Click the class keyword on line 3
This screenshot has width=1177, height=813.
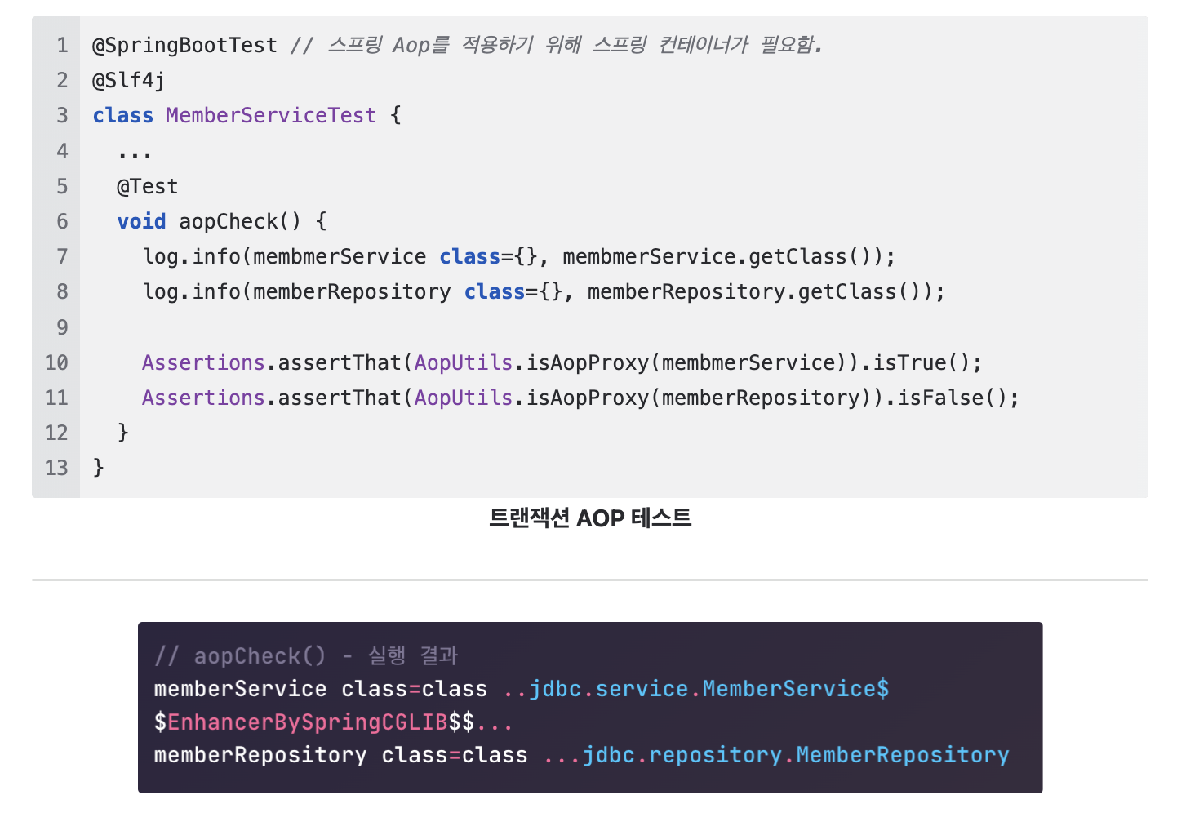(122, 115)
